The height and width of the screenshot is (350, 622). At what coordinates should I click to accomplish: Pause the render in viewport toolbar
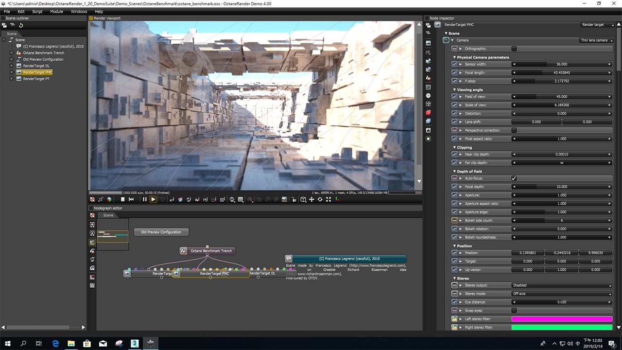pos(144,199)
